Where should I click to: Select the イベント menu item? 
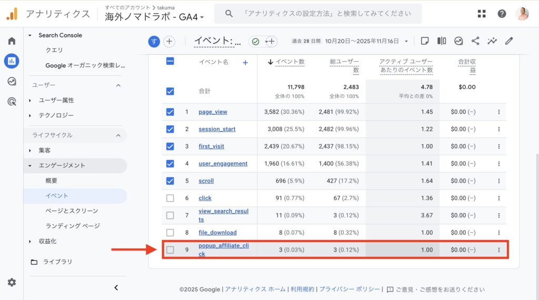click(57, 196)
